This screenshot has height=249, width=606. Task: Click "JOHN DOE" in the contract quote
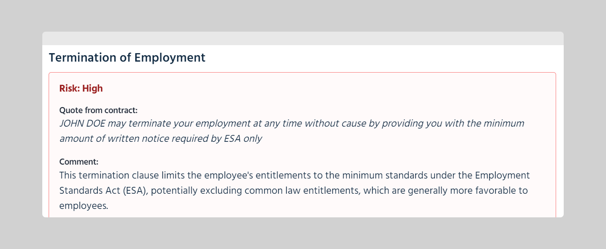(82, 124)
